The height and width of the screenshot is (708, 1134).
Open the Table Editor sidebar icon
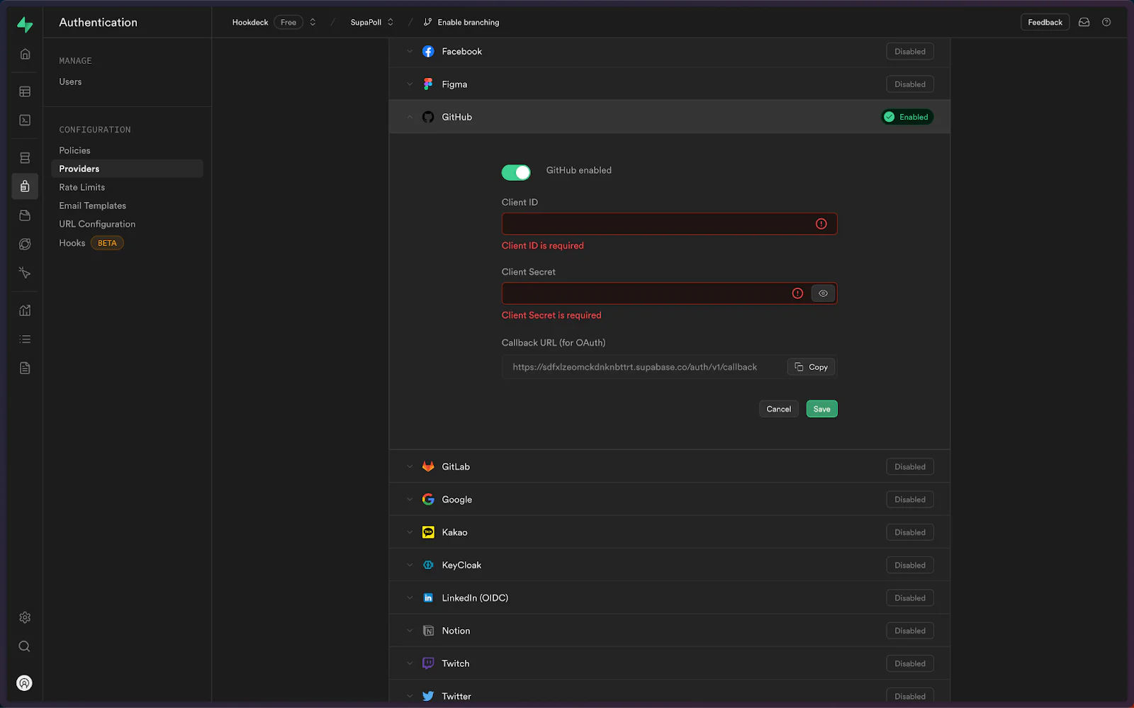coord(25,91)
